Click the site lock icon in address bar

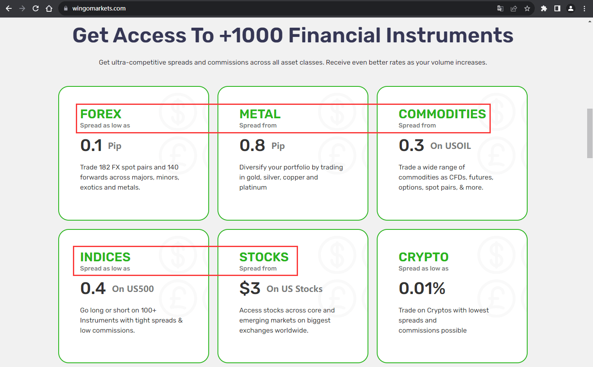click(x=66, y=8)
